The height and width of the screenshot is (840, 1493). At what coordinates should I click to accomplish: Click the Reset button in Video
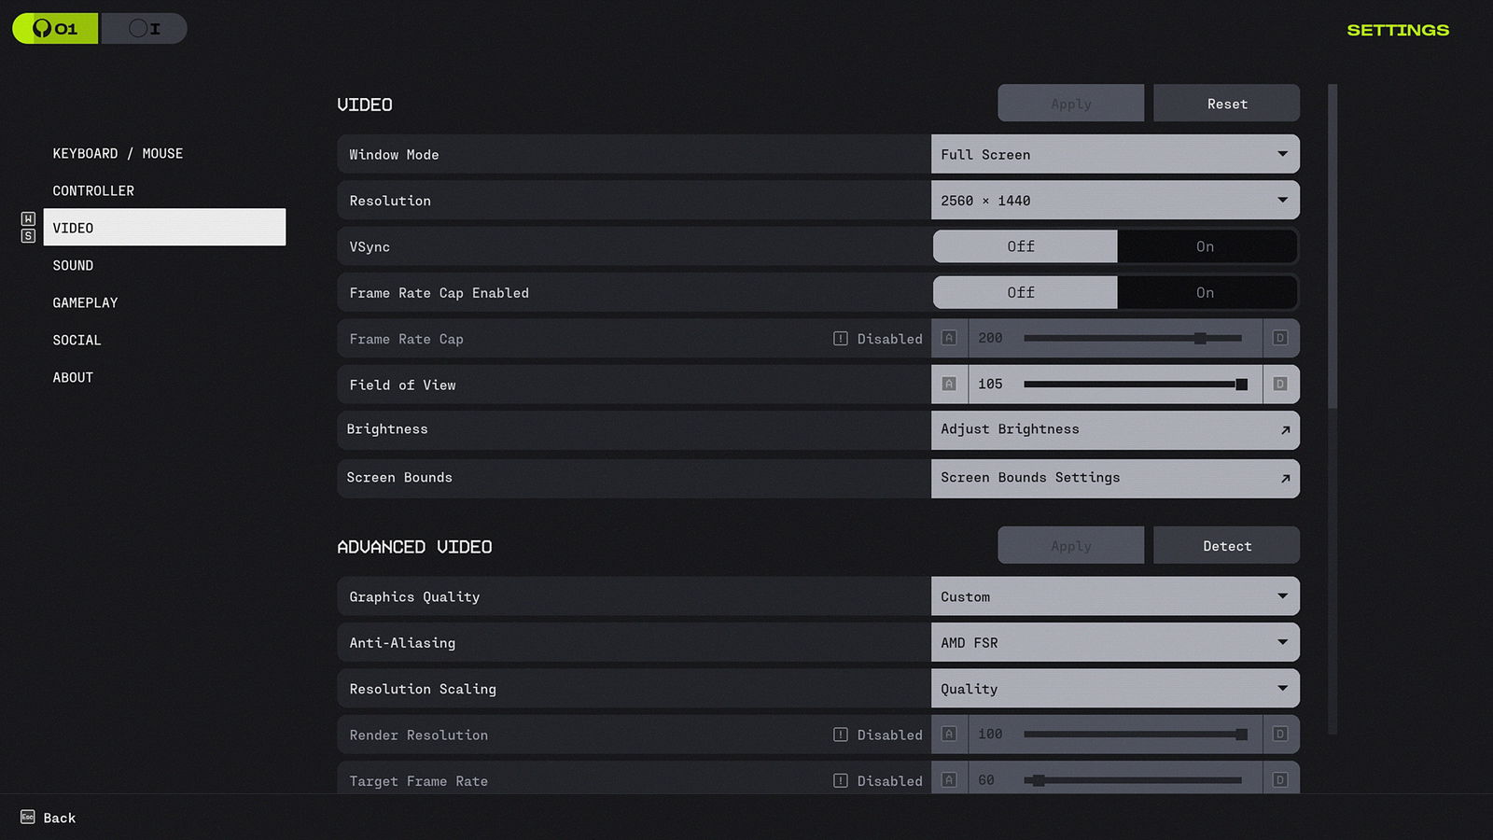pyautogui.click(x=1226, y=104)
